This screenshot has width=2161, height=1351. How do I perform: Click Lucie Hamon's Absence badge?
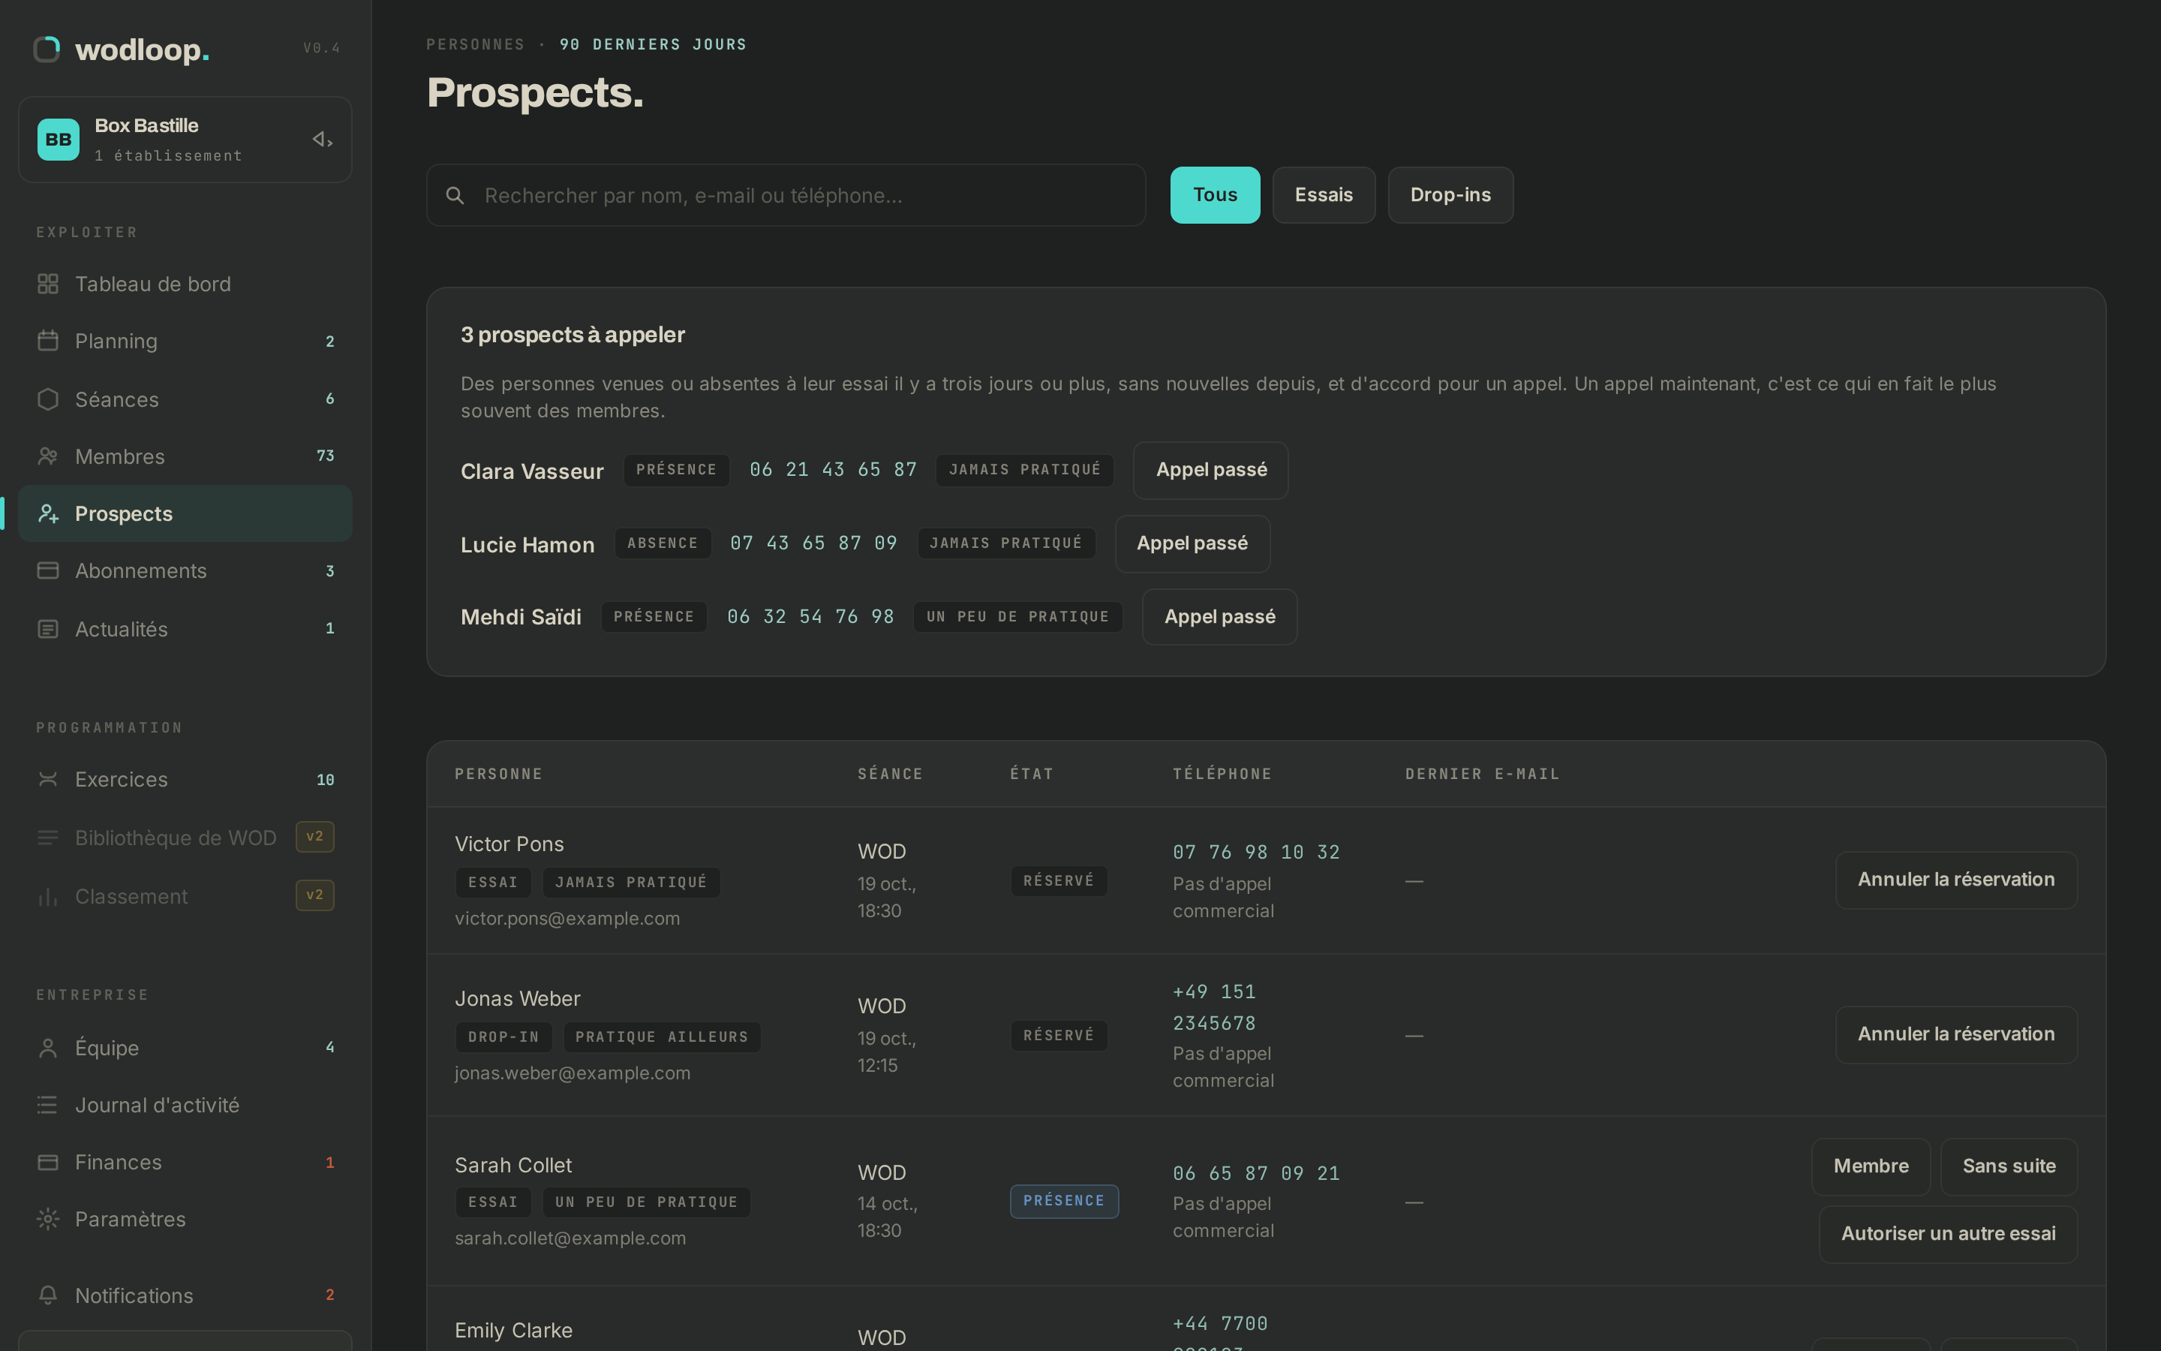tap(663, 543)
